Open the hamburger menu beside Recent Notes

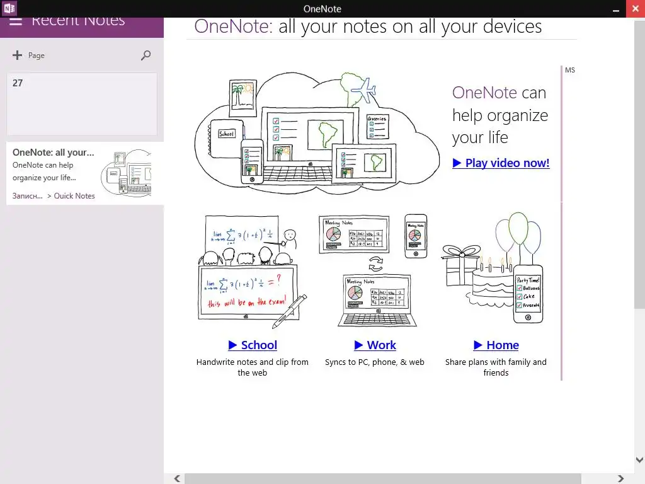(16, 21)
